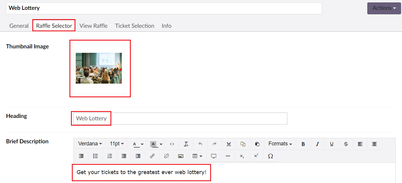The height and width of the screenshot is (183, 402).
Task: Open the Verdana font family dropdown
Action: [x=90, y=144]
